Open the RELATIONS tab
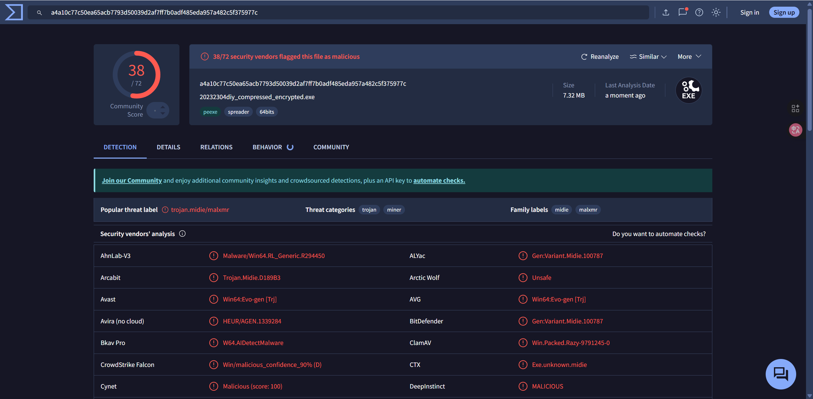 (216, 147)
